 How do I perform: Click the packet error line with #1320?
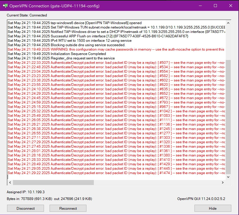(x=116, y=142)
